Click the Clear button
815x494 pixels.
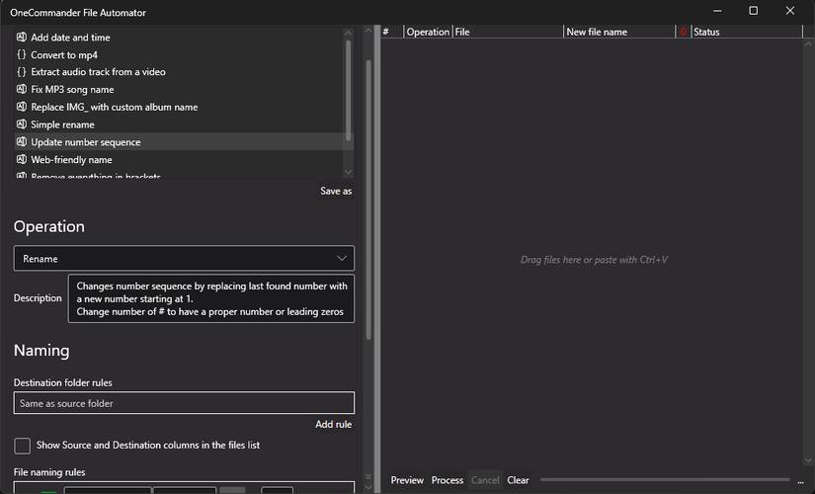point(518,480)
